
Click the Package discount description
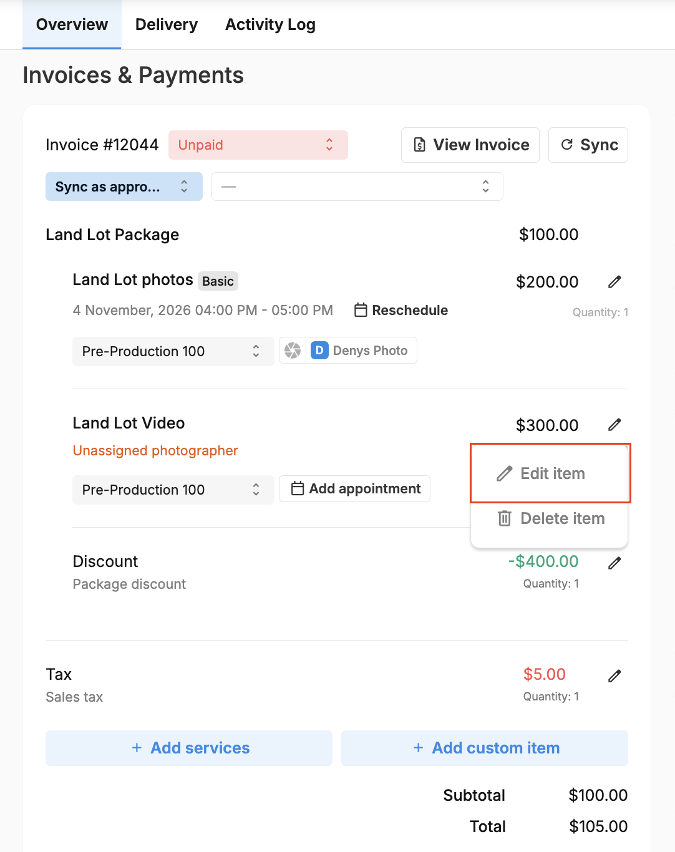(x=129, y=584)
